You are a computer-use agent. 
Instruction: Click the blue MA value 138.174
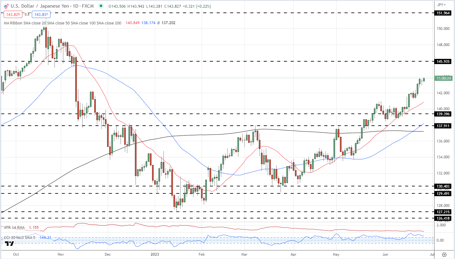coord(148,23)
